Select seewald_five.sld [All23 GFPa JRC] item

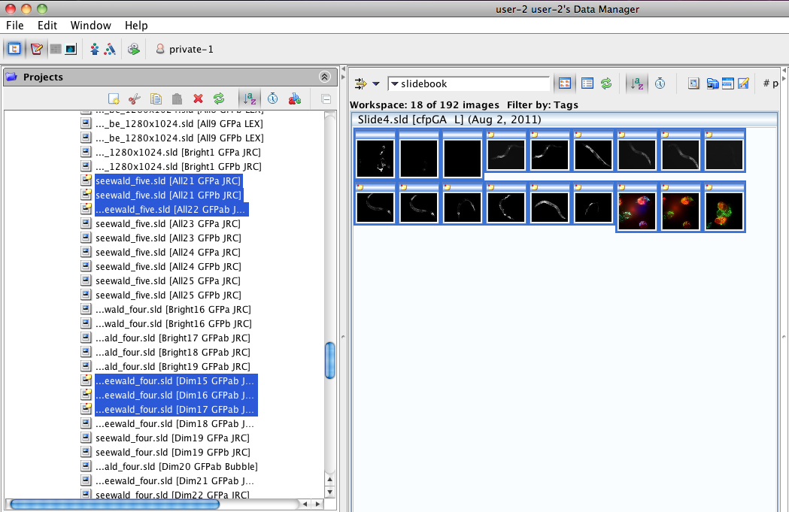click(168, 223)
